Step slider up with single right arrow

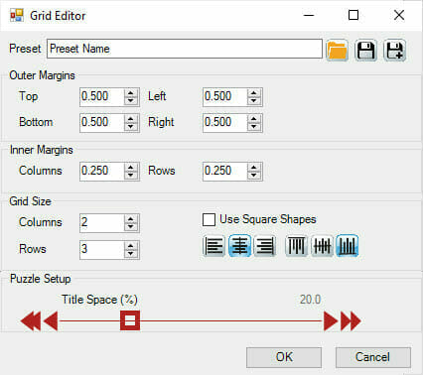[331, 320]
